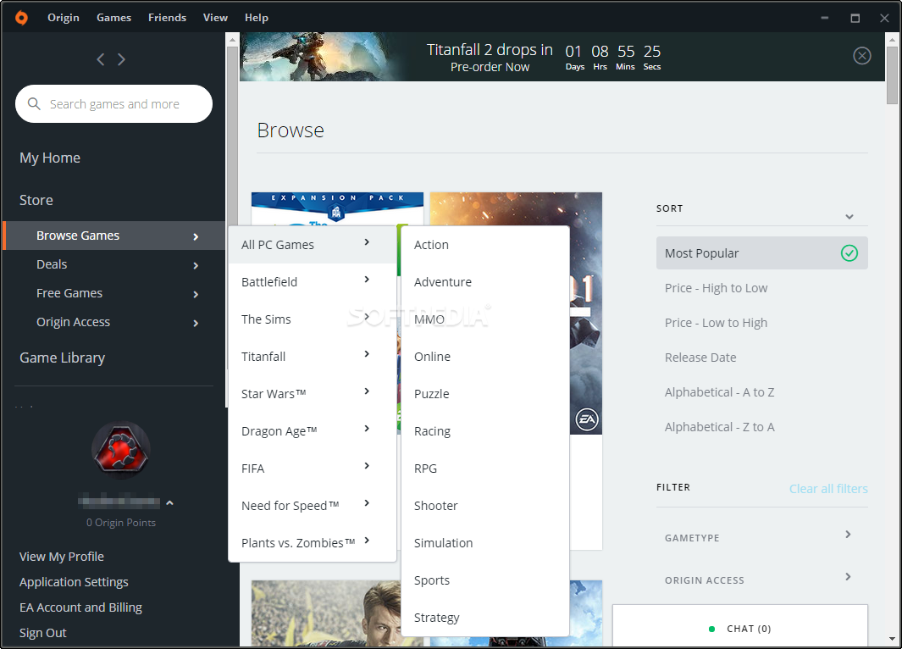
Task: Click Clear all filters link
Action: [x=828, y=489]
